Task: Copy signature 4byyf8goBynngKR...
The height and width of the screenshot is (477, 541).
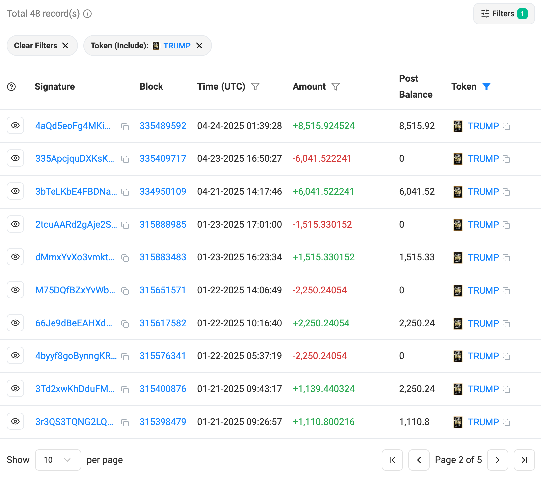Action: (125, 357)
